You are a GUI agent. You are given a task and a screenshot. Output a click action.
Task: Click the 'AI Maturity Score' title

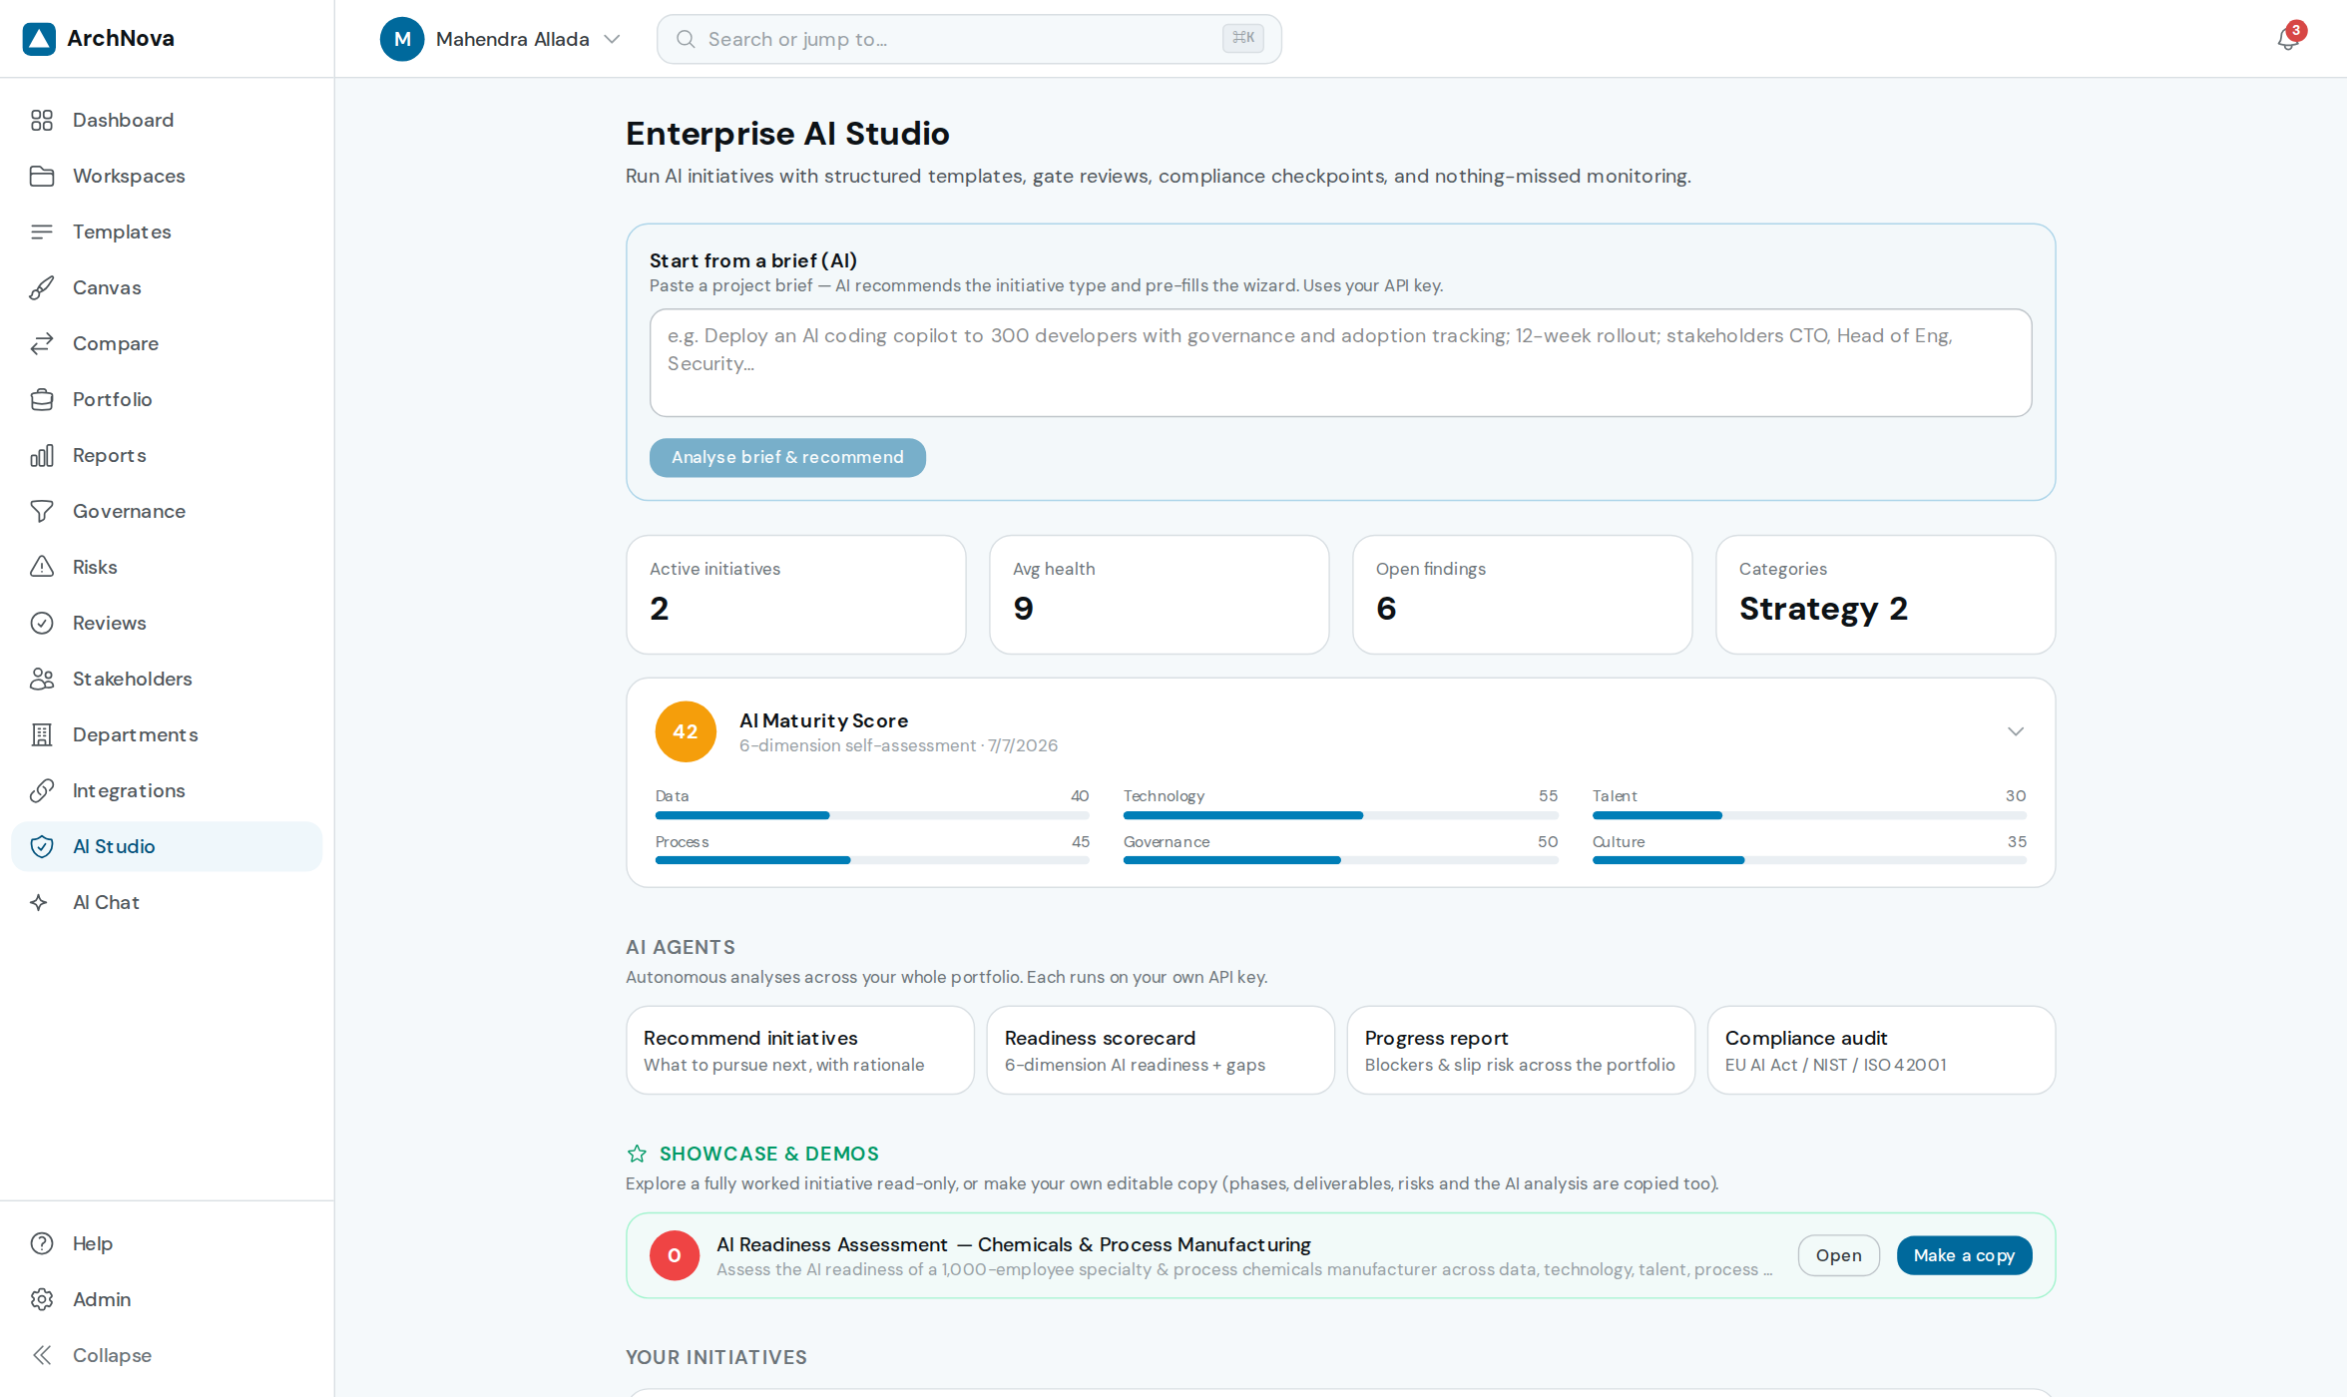(823, 720)
